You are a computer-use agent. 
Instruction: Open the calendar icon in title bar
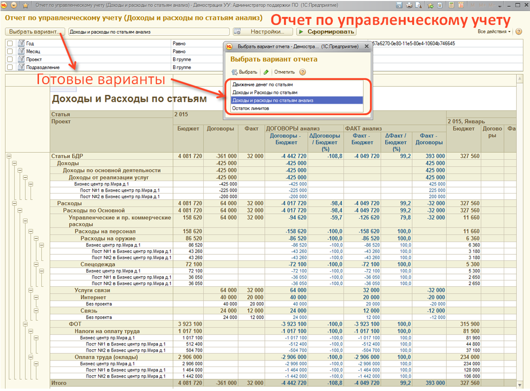(461, 5)
